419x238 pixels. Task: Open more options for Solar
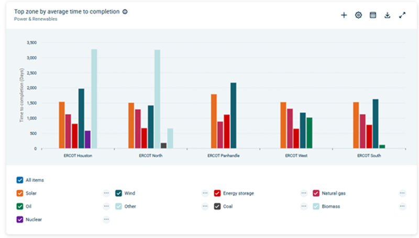point(106,193)
